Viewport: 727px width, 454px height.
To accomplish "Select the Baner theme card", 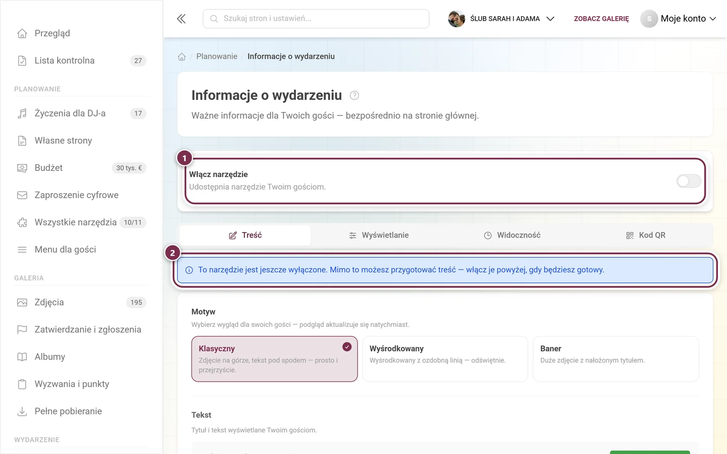I will point(616,359).
